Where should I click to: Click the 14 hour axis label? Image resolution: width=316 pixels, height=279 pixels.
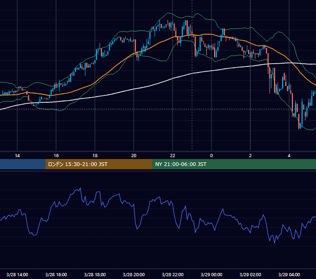(17, 156)
